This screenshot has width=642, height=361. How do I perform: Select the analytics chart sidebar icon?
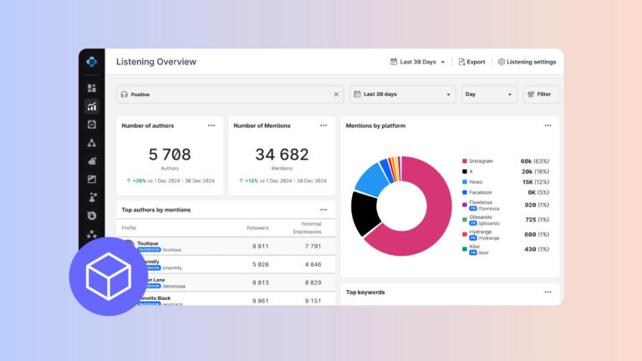92,106
